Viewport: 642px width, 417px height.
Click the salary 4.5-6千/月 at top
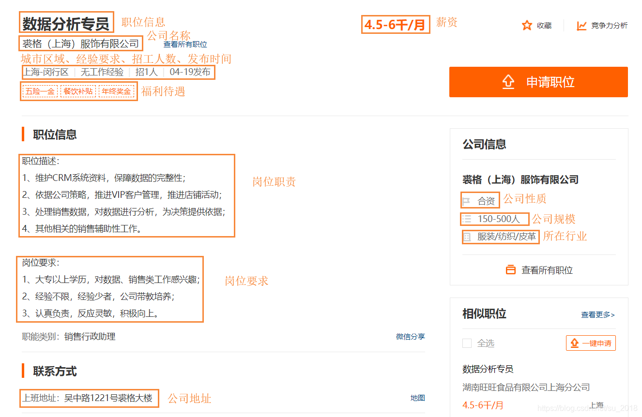395,25
